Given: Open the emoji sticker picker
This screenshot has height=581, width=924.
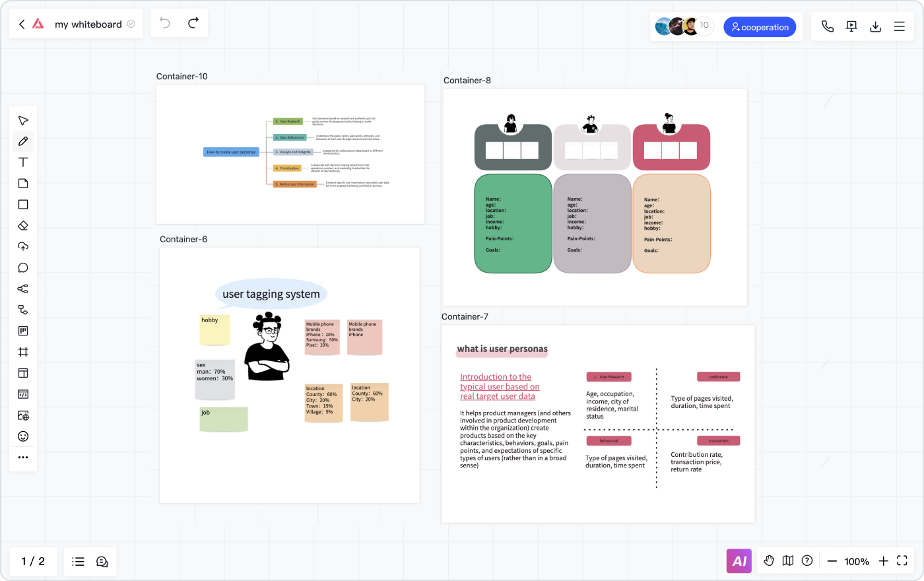Looking at the screenshot, I should [x=23, y=436].
